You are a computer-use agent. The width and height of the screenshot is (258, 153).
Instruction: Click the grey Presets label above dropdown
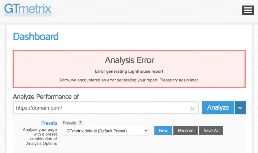click(69, 123)
